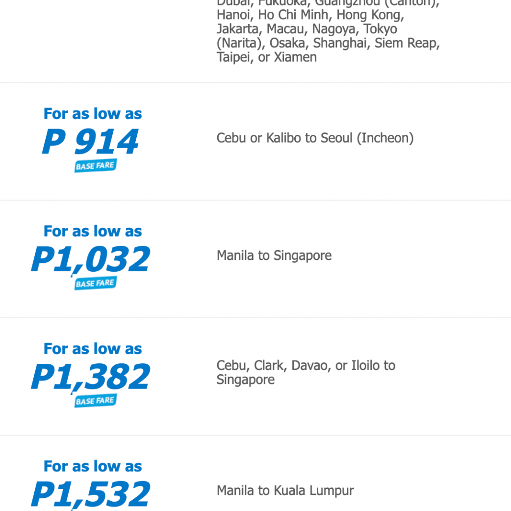Click the BASE FARE badge under P1,032
The height and width of the screenshot is (511, 511).
[x=95, y=283]
